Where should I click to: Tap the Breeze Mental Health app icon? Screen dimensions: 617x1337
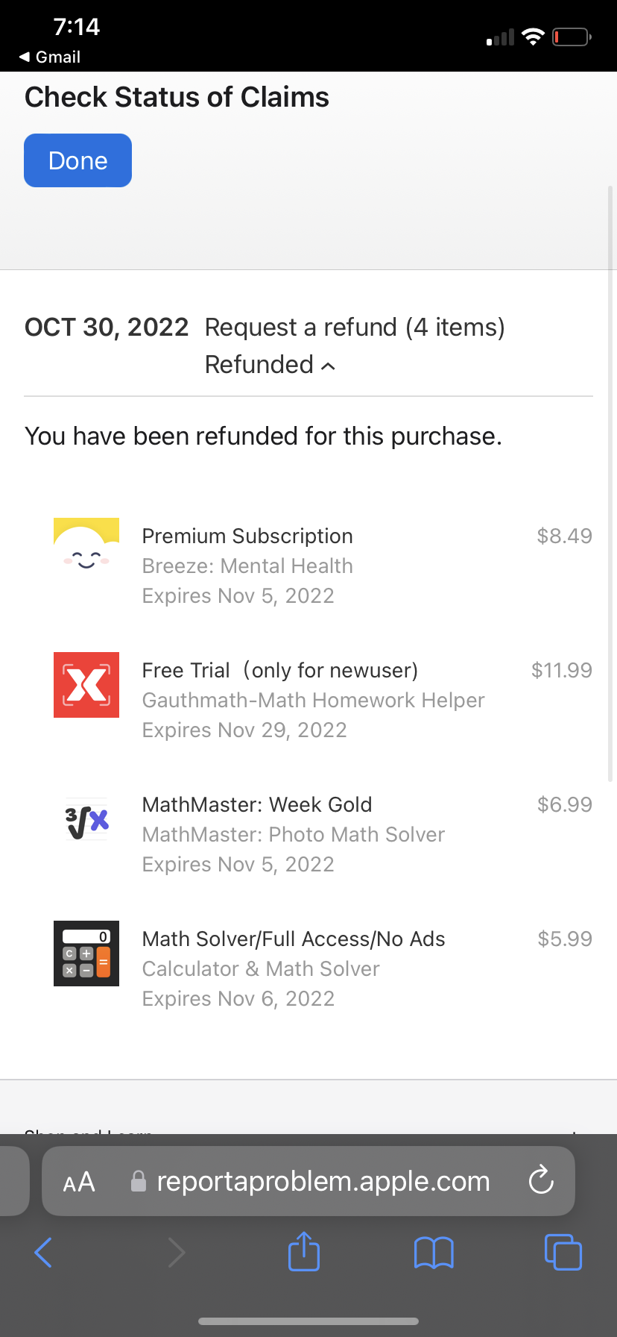pos(86,551)
